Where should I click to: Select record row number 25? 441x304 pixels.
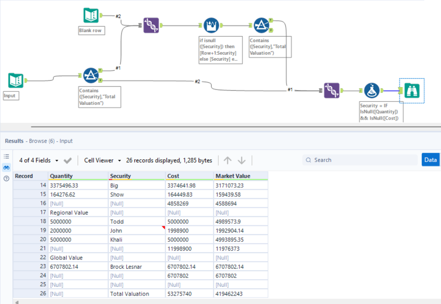(x=30, y=285)
